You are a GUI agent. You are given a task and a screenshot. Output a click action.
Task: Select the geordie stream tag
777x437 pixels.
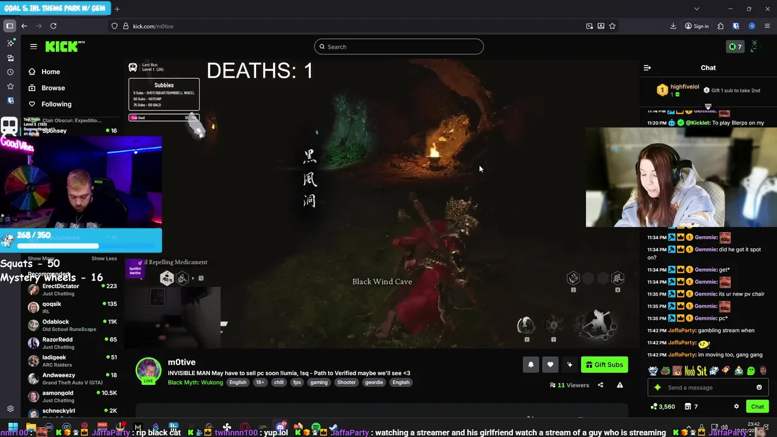(x=374, y=382)
